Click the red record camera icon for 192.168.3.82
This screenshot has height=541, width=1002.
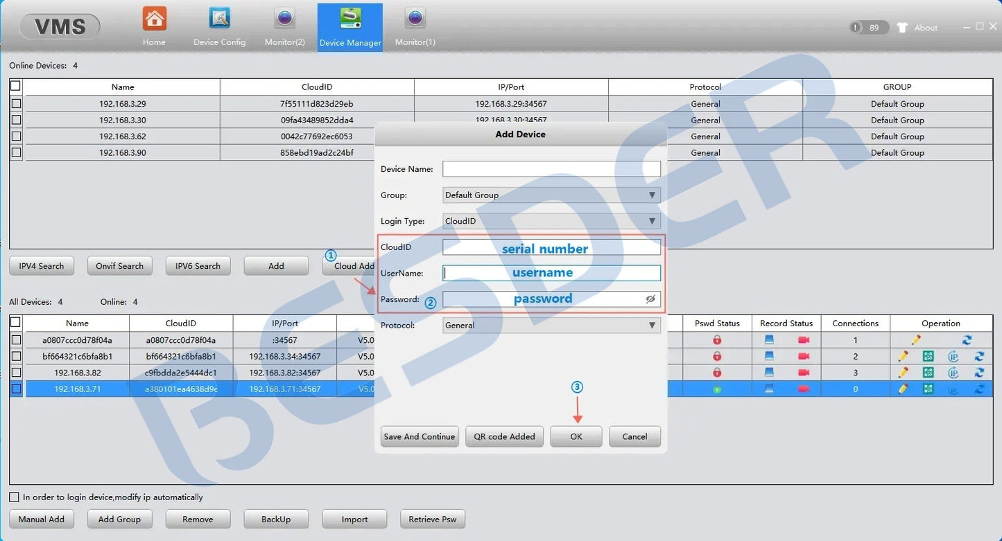[x=804, y=373]
